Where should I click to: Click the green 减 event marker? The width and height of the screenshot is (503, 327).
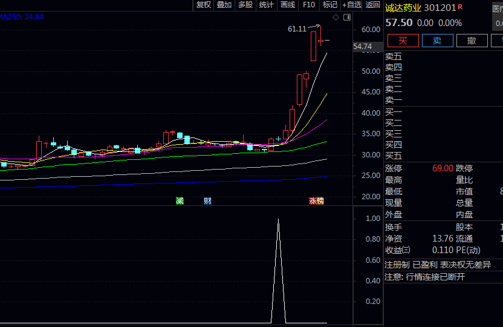pos(180,201)
